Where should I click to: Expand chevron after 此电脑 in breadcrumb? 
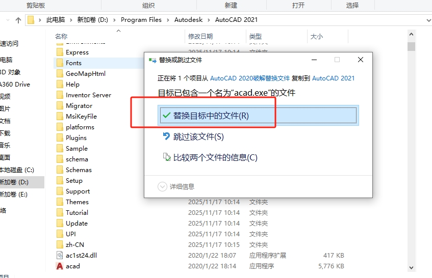(x=71, y=20)
